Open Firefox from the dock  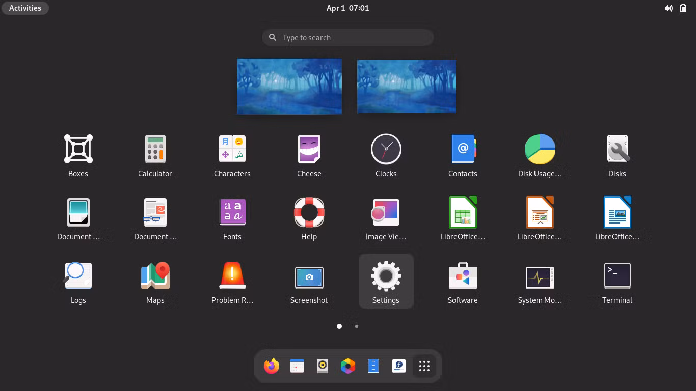272,366
